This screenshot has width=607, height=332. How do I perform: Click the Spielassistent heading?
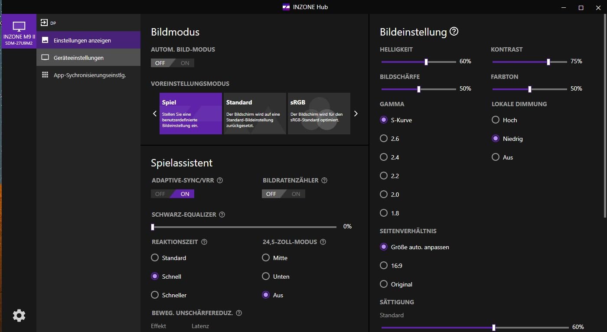click(182, 163)
